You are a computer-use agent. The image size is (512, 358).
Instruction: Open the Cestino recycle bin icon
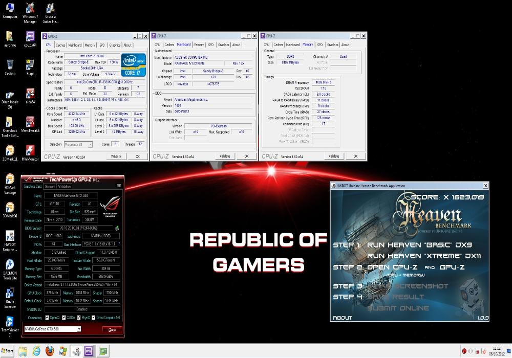pos(10,68)
